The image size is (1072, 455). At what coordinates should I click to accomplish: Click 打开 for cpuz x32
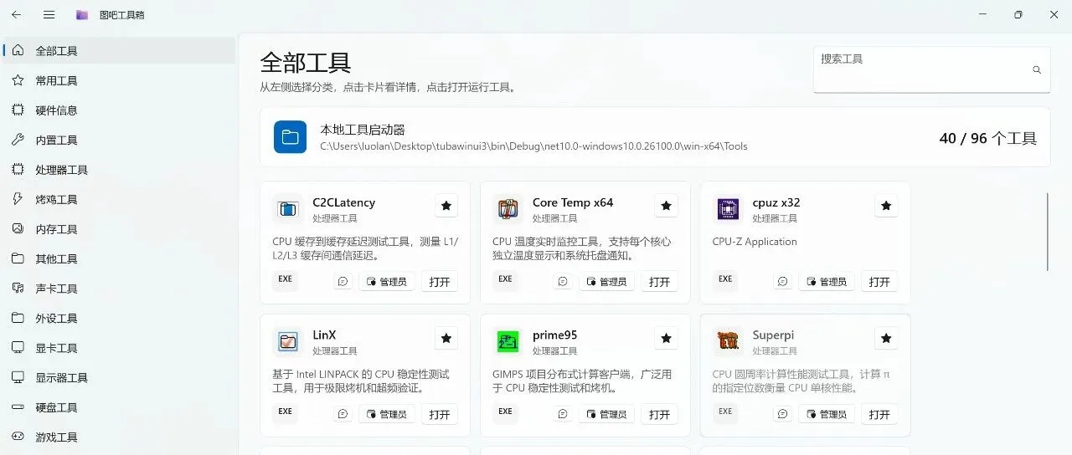click(879, 282)
